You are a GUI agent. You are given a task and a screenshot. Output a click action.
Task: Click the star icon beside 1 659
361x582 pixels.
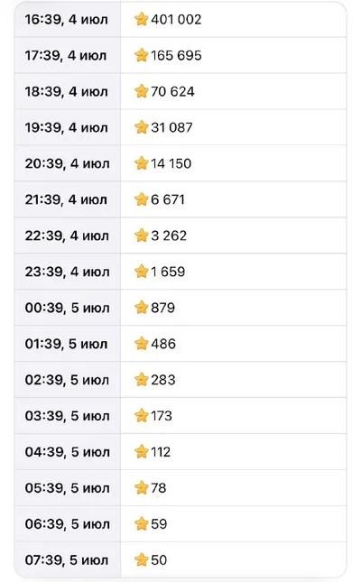141,272
